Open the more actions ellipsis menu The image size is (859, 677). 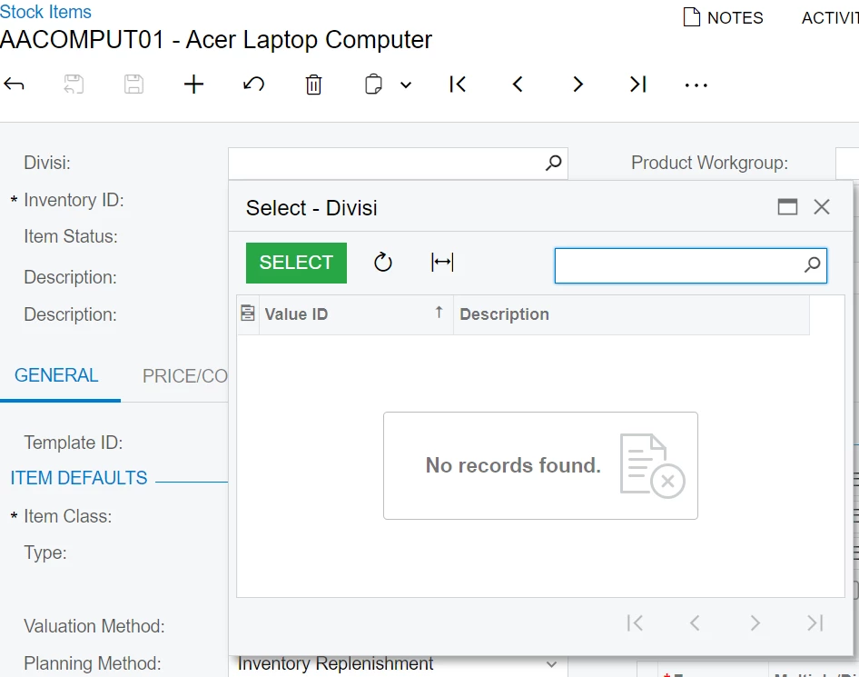click(696, 85)
